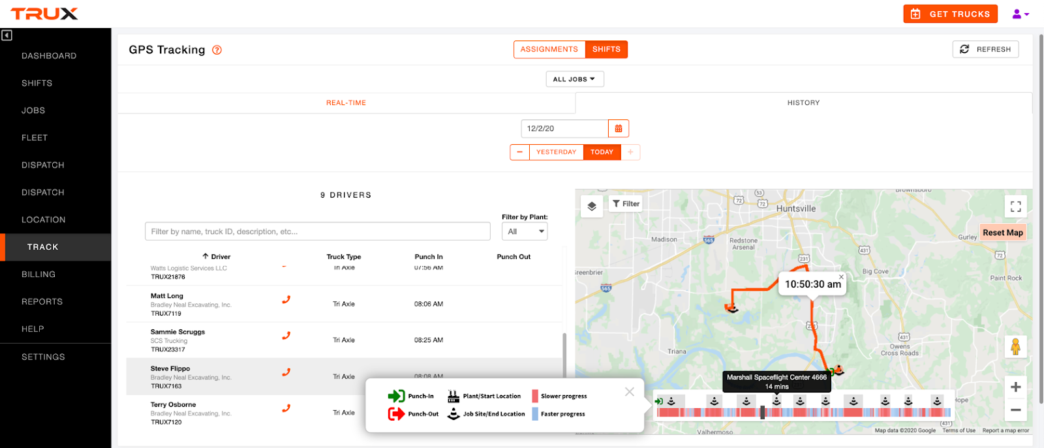This screenshot has height=448, width=1044.
Task: Click the green punch-in icon on the timeline
Action: tap(659, 401)
